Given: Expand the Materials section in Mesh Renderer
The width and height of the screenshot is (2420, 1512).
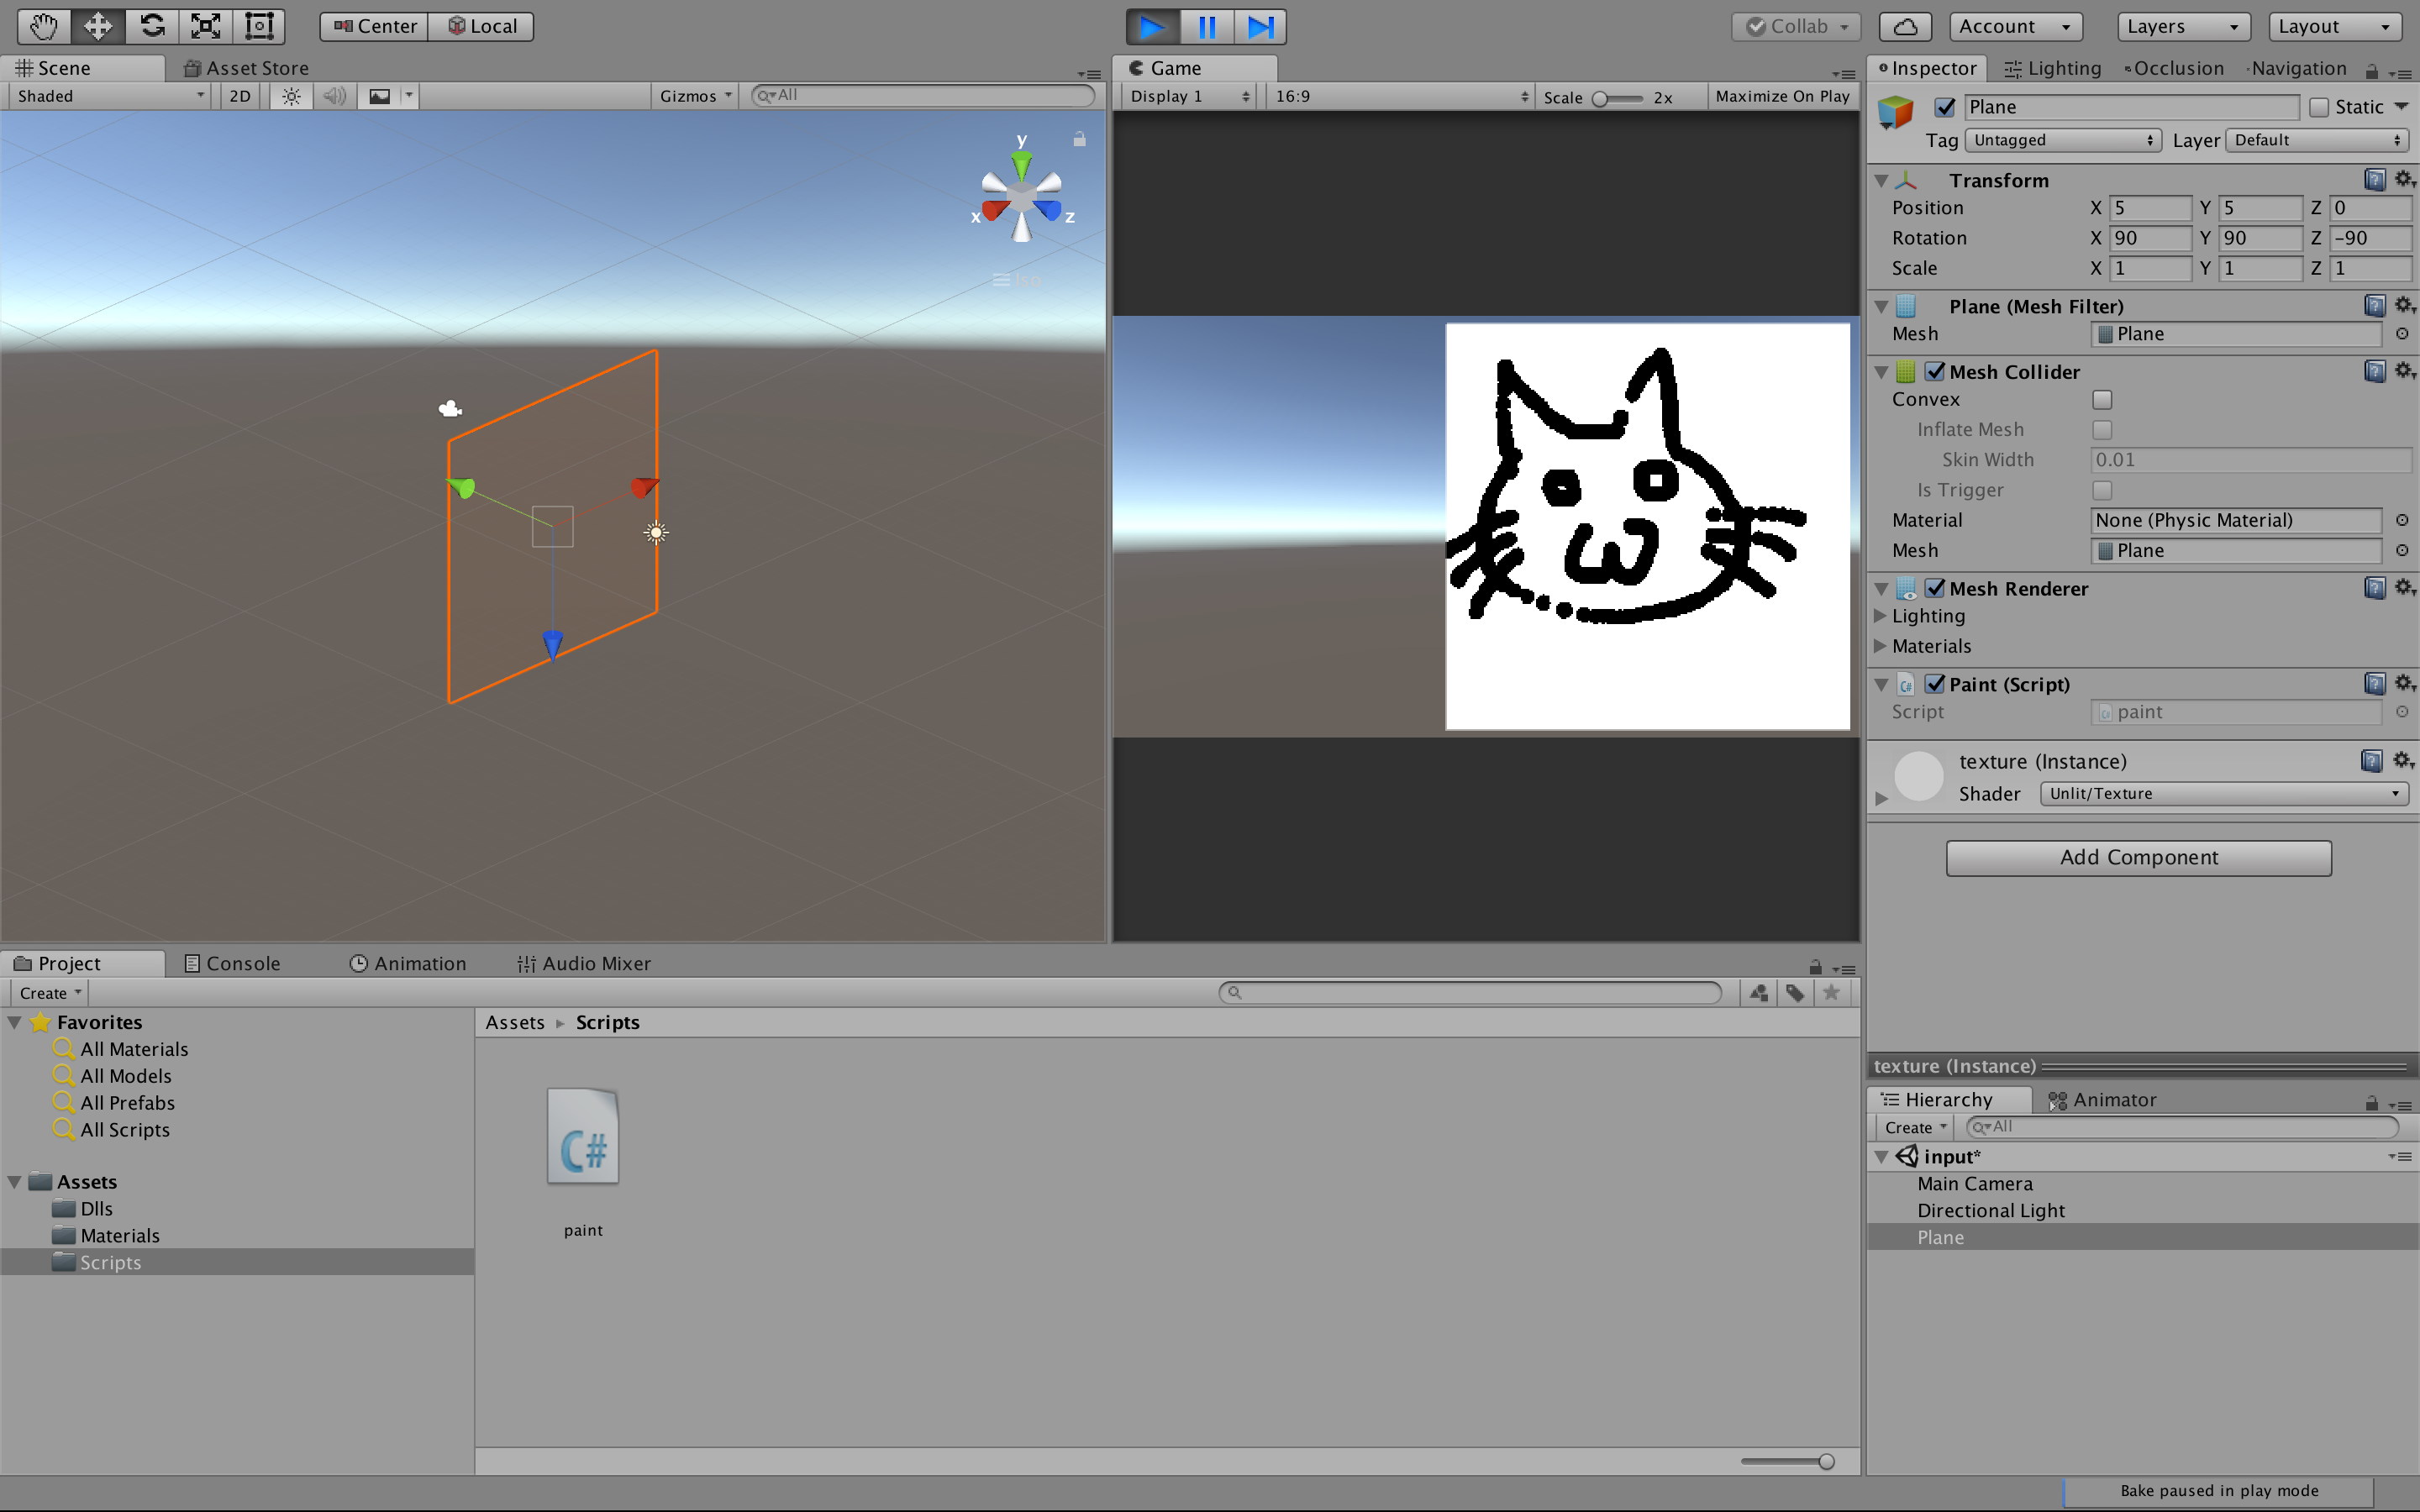Looking at the screenshot, I should [x=1881, y=646].
